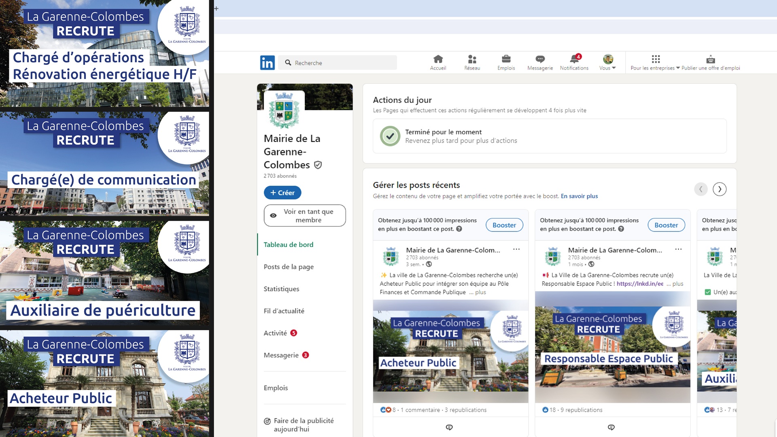Click Publier une offre d'emploi icon
The width and height of the screenshot is (777, 437).
point(711,59)
